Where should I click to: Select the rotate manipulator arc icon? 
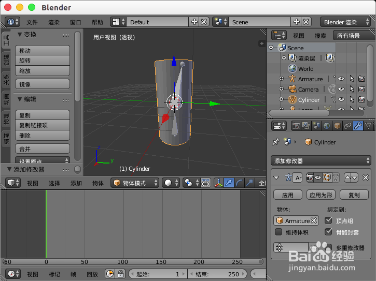click(239, 183)
